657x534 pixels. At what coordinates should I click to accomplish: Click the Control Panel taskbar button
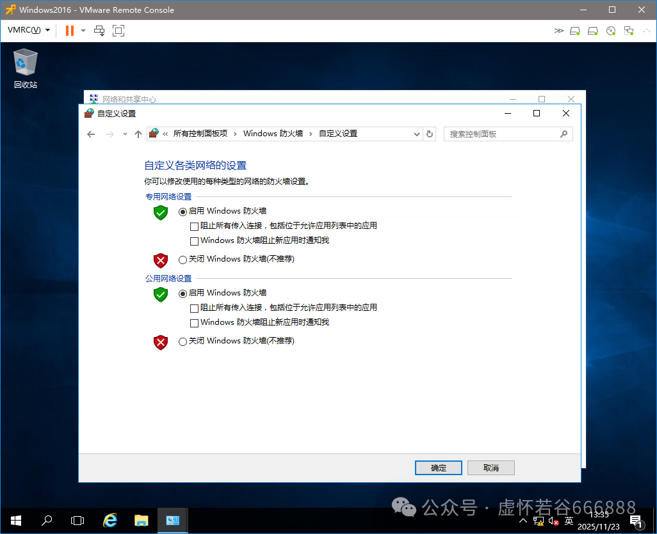click(173, 521)
